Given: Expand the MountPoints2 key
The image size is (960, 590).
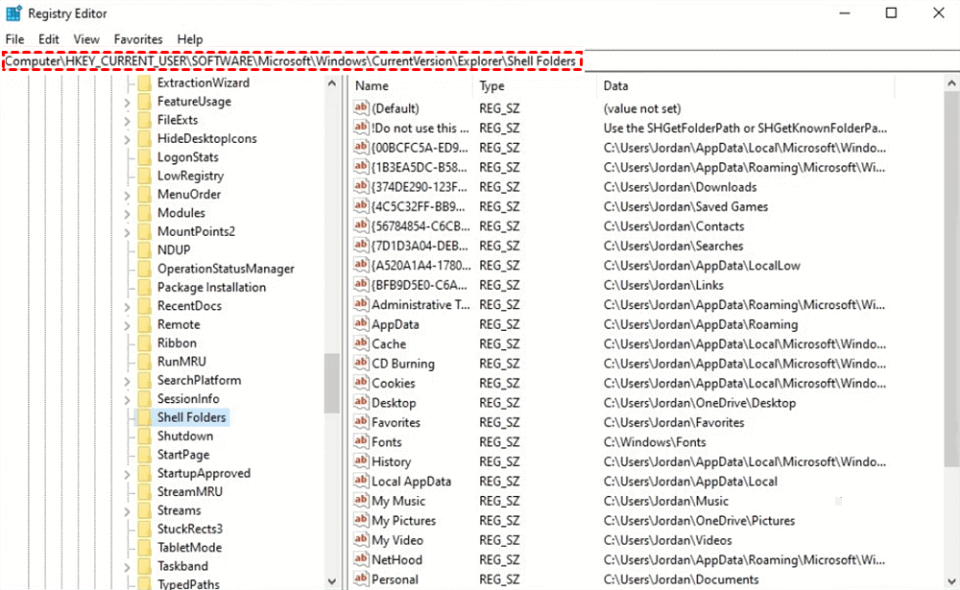Looking at the screenshot, I should click(127, 232).
